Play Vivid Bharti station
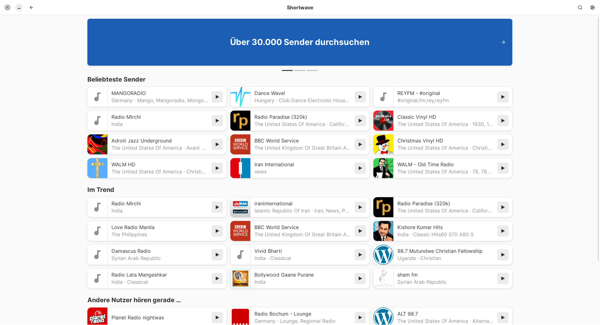 [x=360, y=255]
